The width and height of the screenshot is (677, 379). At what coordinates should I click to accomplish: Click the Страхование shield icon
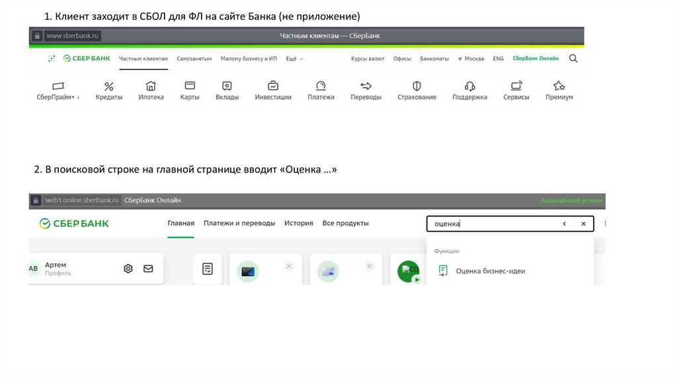click(x=417, y=86)
